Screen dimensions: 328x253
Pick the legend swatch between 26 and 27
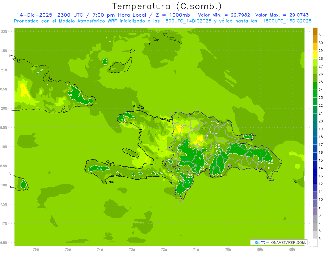315,70
